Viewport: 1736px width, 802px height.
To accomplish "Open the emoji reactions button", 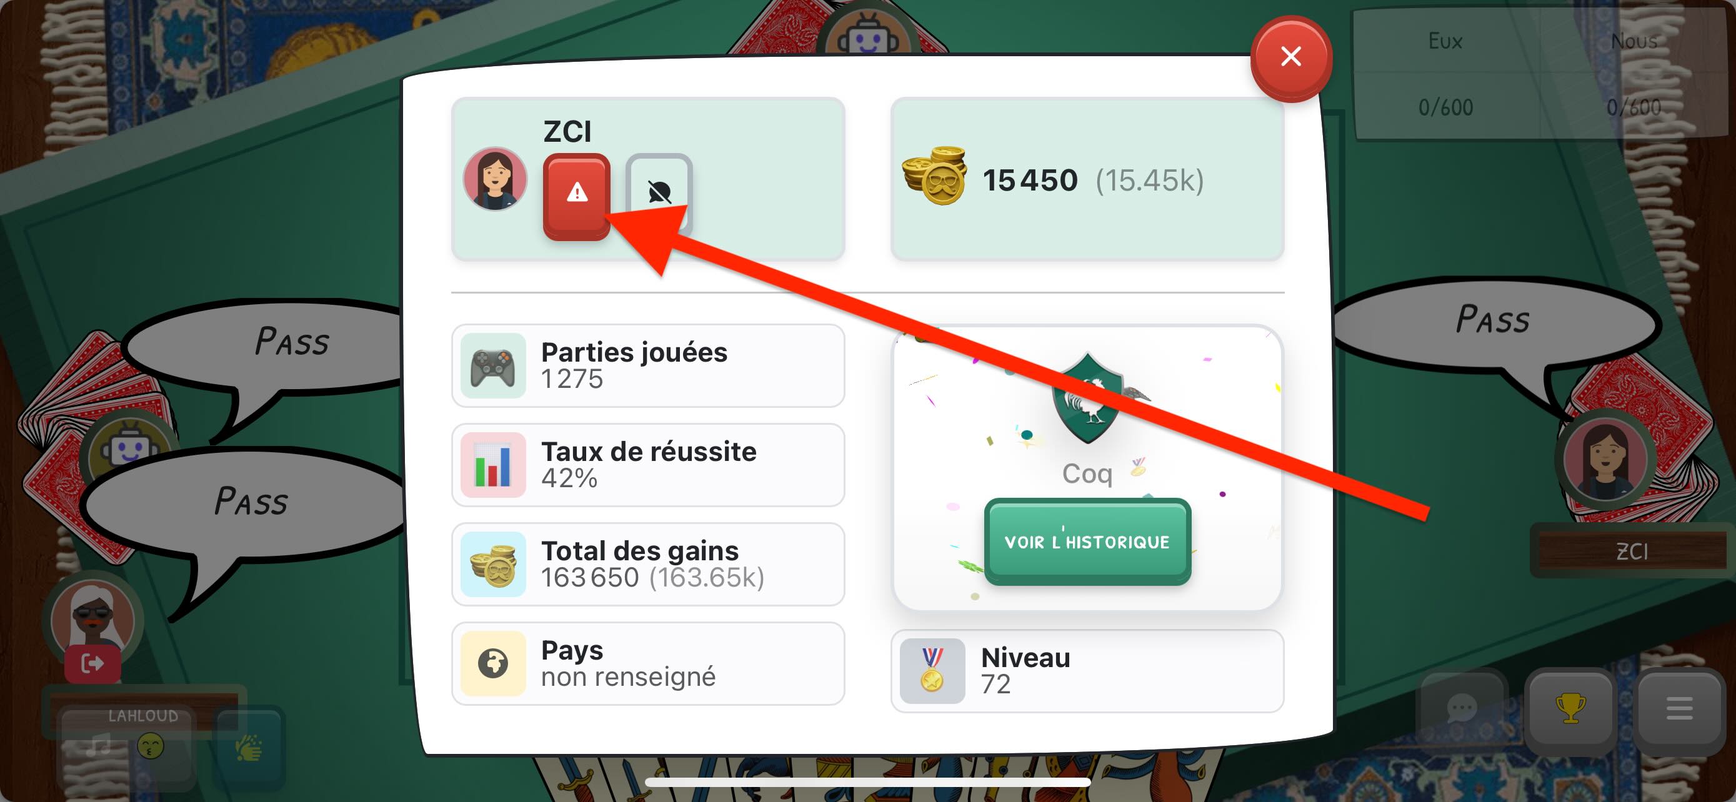I will [x=151, y=746].
